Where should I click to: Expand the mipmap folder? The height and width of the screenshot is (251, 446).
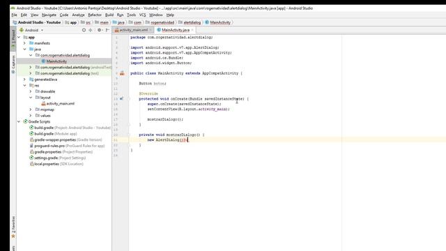click(x=31, y=109)
